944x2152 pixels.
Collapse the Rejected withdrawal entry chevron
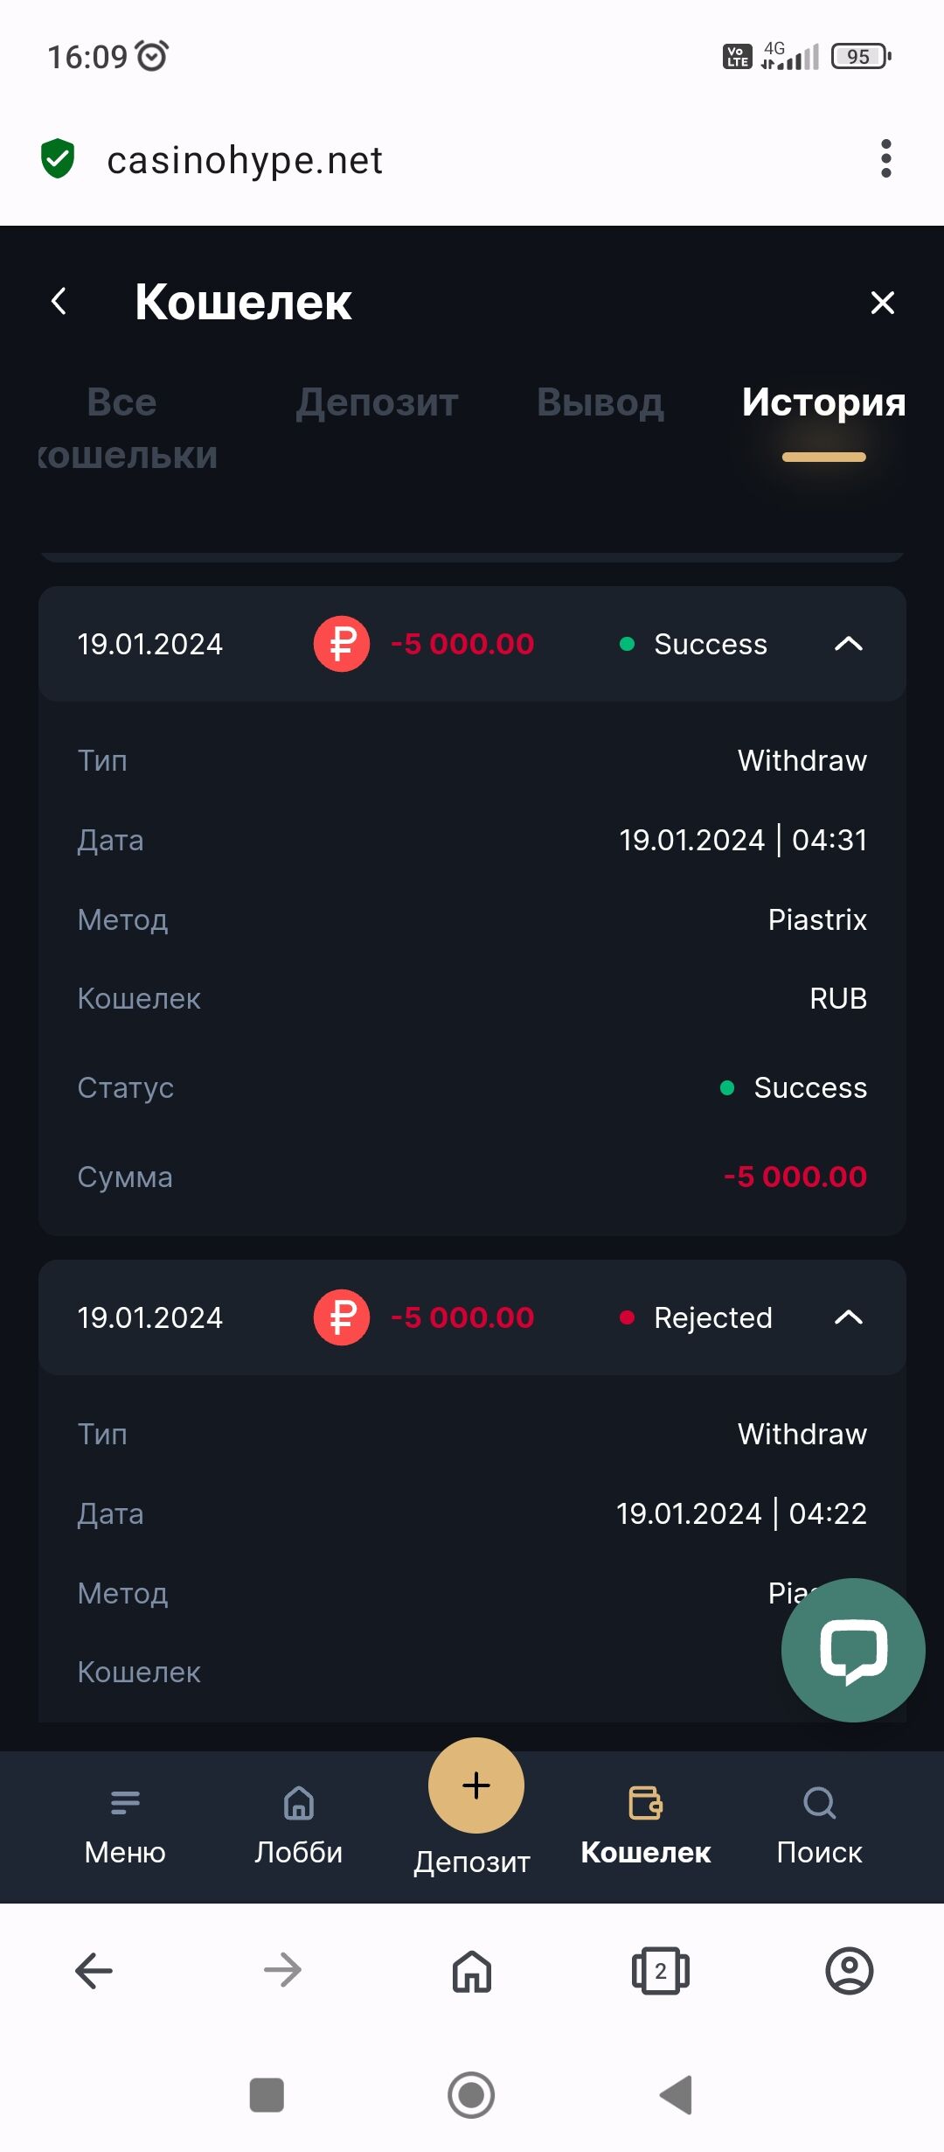click(849, 1317)
